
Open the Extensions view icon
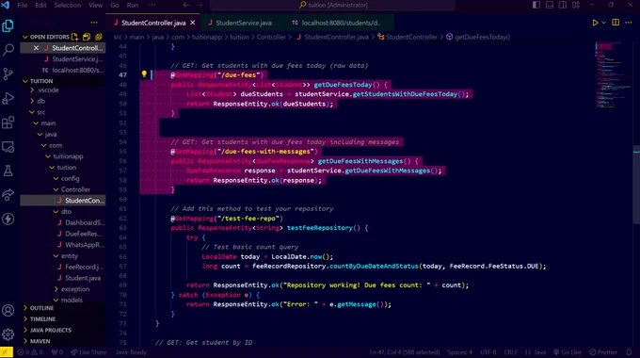pos(8,122)
